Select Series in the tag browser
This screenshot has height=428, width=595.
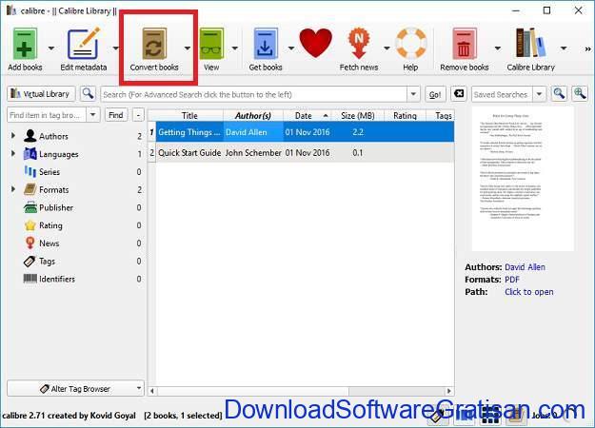(50, 172)
